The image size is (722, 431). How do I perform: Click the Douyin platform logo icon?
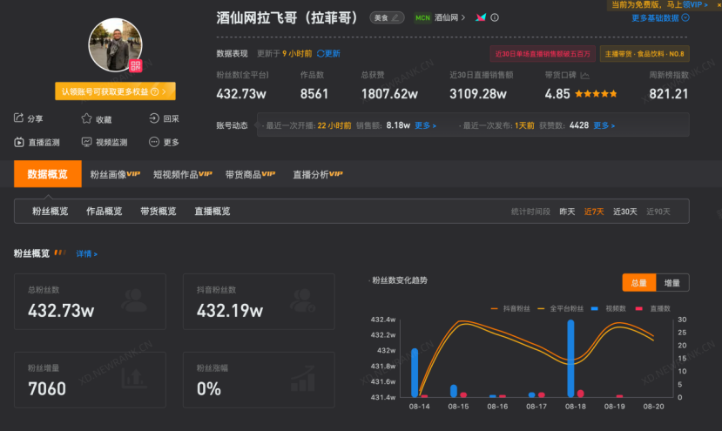(x=480, y=17)
